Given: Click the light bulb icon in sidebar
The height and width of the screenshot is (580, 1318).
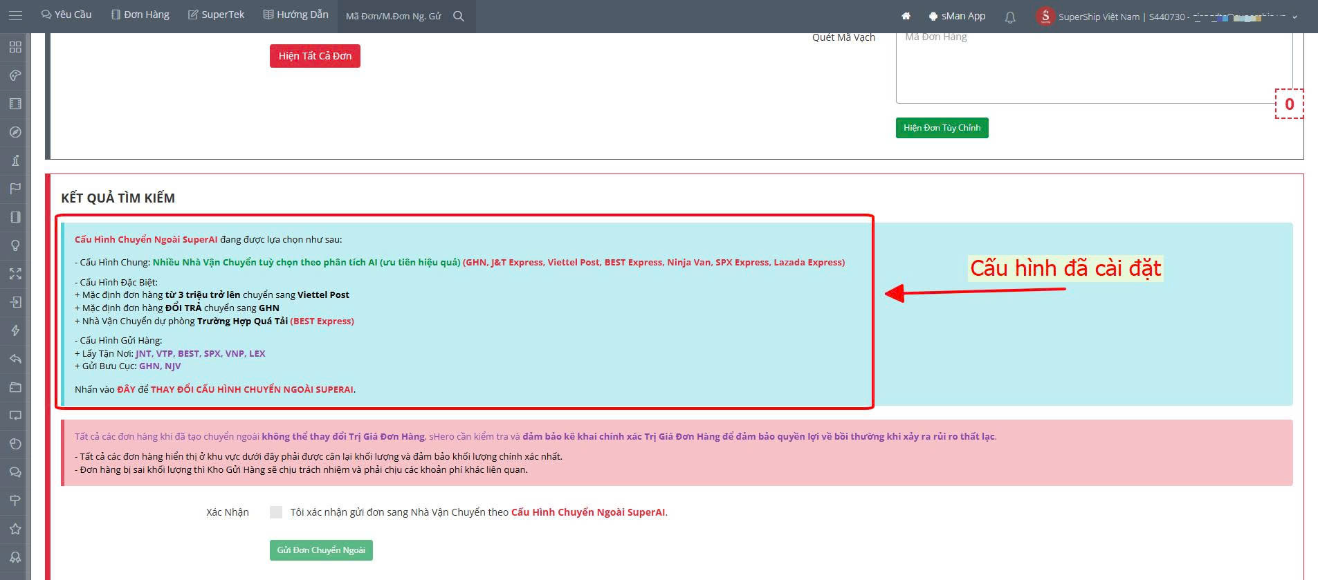Looking at the screenshot, I should tap(15, 245).
